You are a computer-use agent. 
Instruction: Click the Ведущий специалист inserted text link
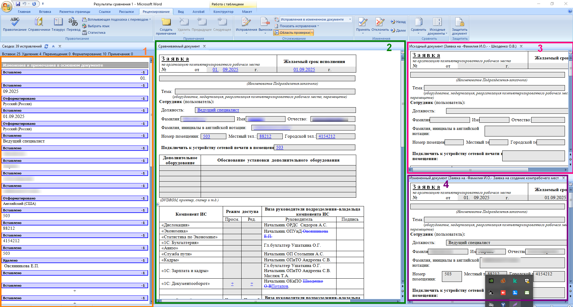[x=218, y=110]
